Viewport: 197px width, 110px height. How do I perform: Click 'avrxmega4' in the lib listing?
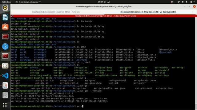tap(40, 50)
